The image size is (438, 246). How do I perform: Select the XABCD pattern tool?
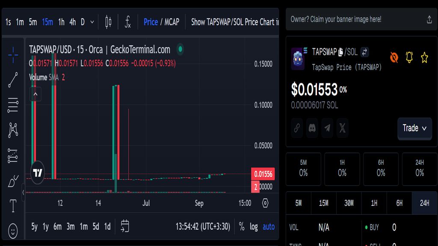pyautogui.click(x=13, y=130)
